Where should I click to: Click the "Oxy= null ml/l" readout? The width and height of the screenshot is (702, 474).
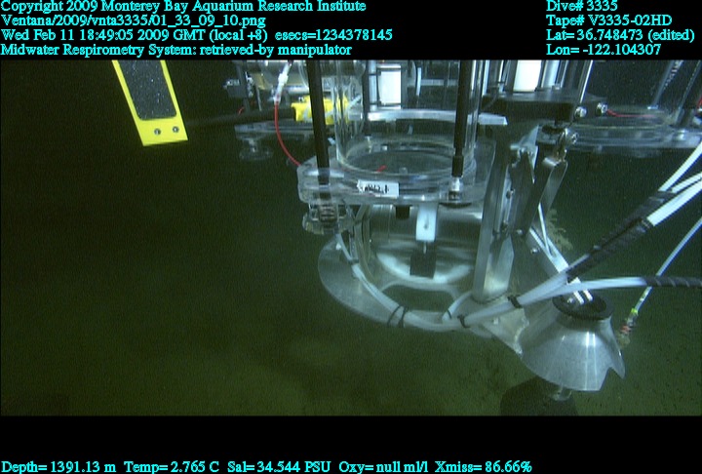point(383,467)
